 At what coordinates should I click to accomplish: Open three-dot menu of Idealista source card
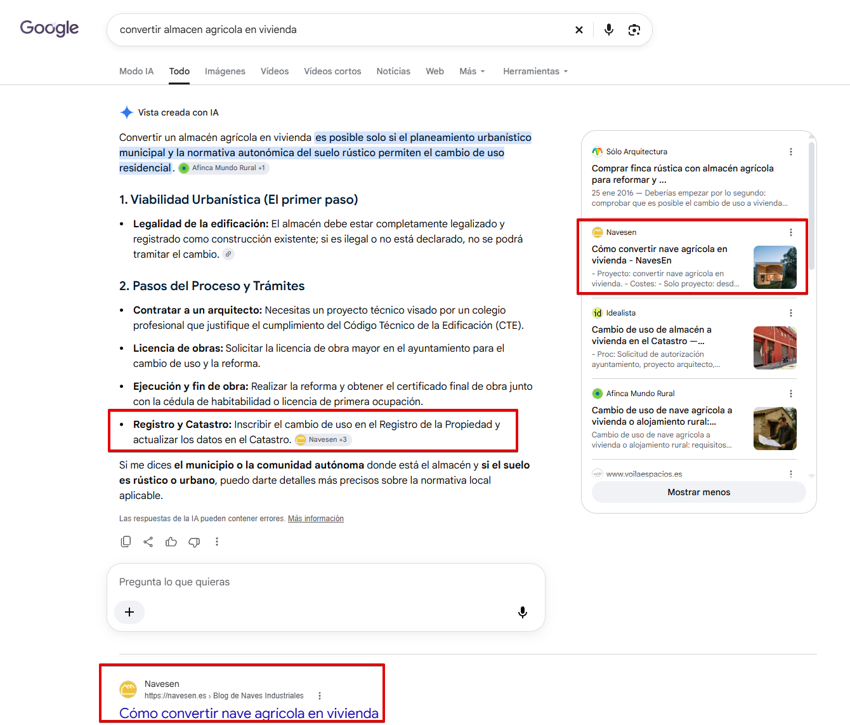(791, 313)
